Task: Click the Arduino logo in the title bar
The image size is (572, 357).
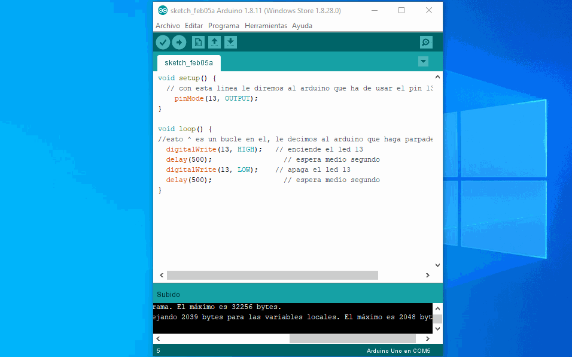Action: click(x=162, y=10)
